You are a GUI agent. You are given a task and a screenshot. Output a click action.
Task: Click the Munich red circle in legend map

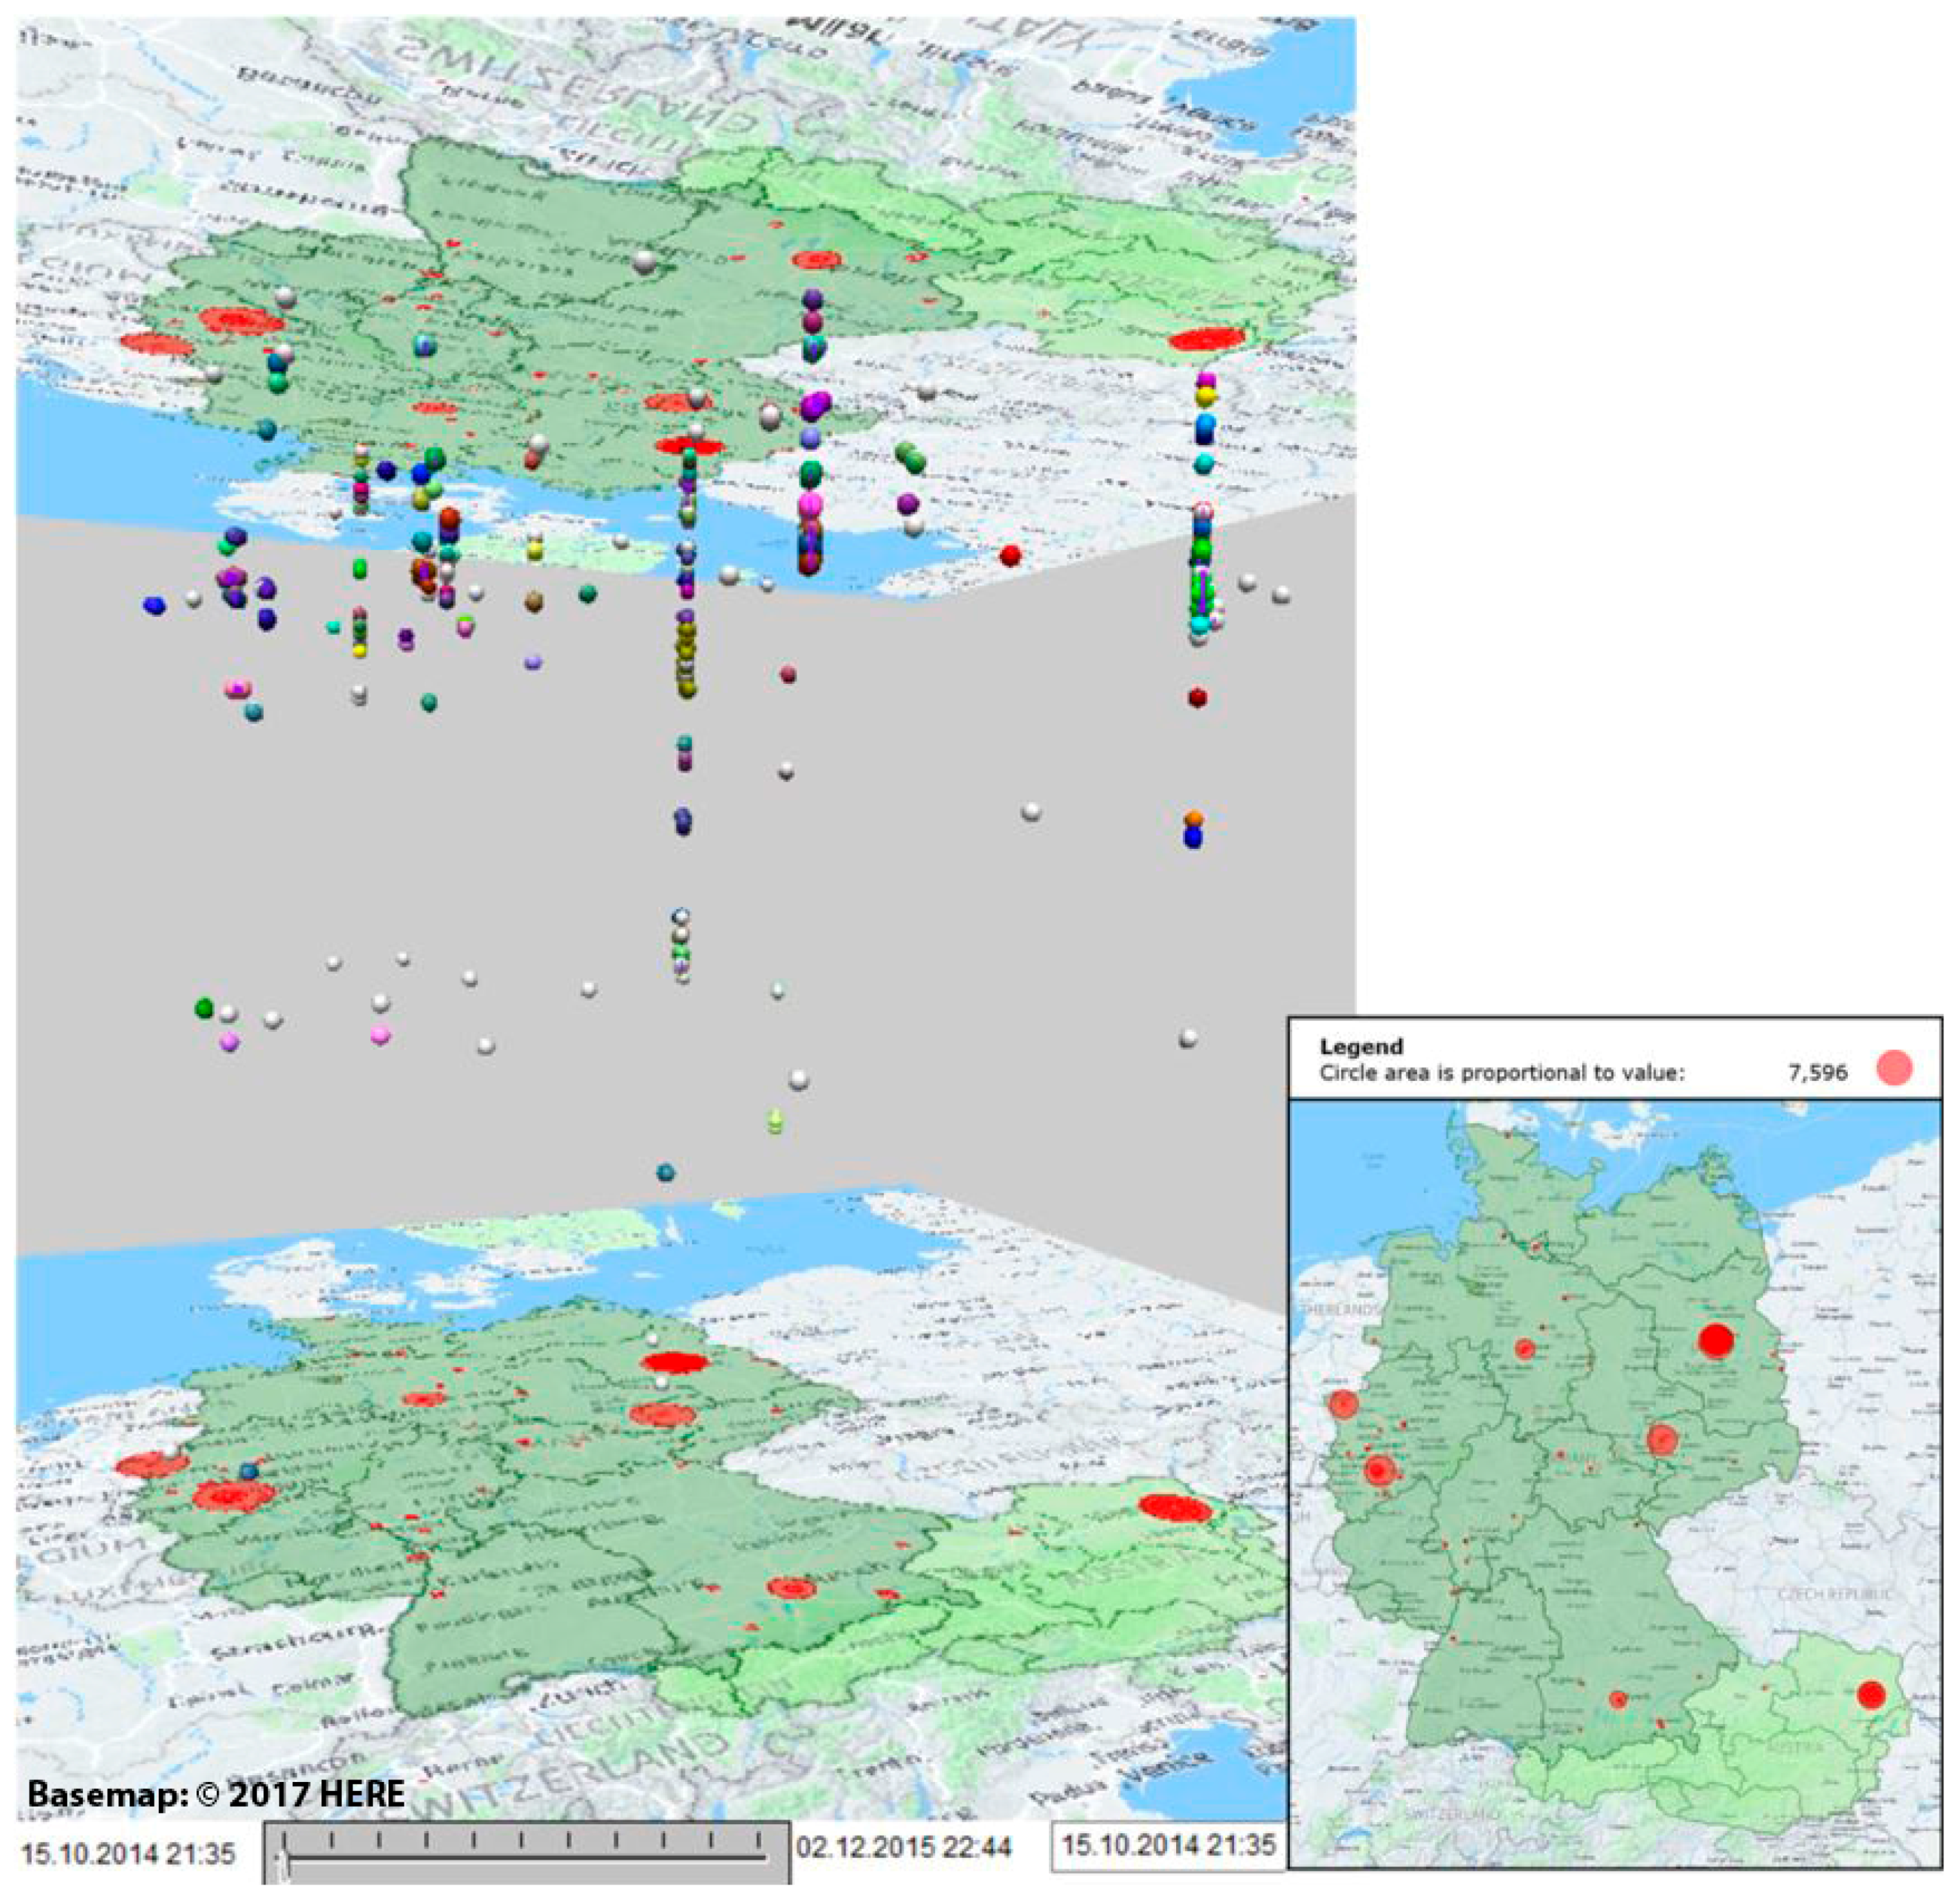(x=1618, y=1699)
